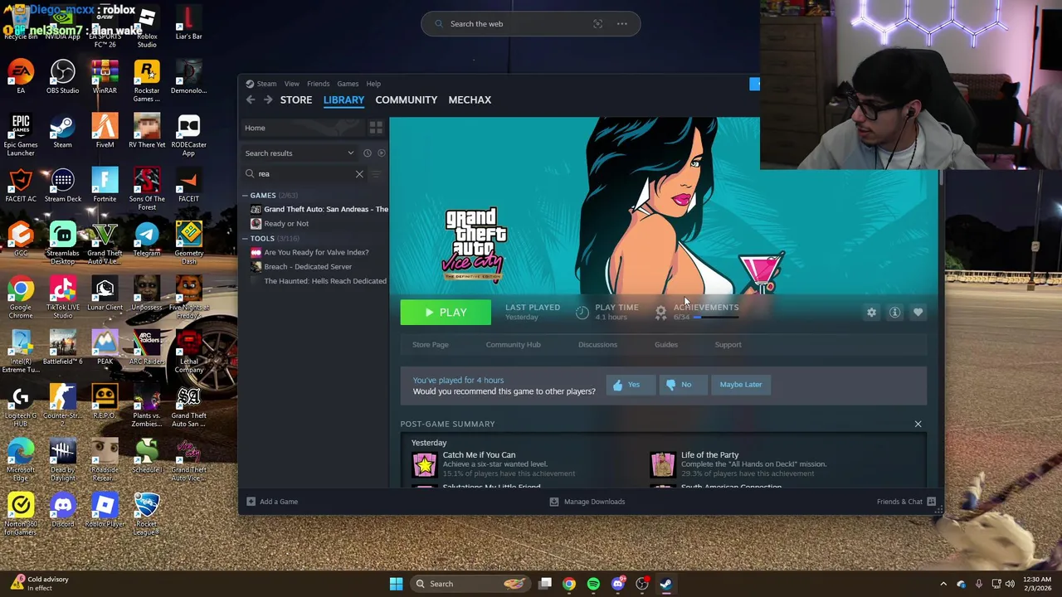Open the Fortnite desktop icon

[x=105, y=186]
